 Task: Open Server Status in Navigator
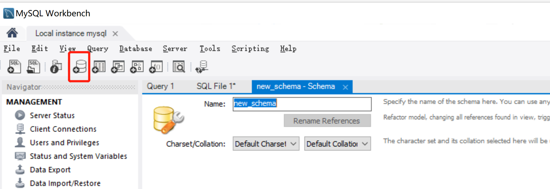click(x=52, y=116)
